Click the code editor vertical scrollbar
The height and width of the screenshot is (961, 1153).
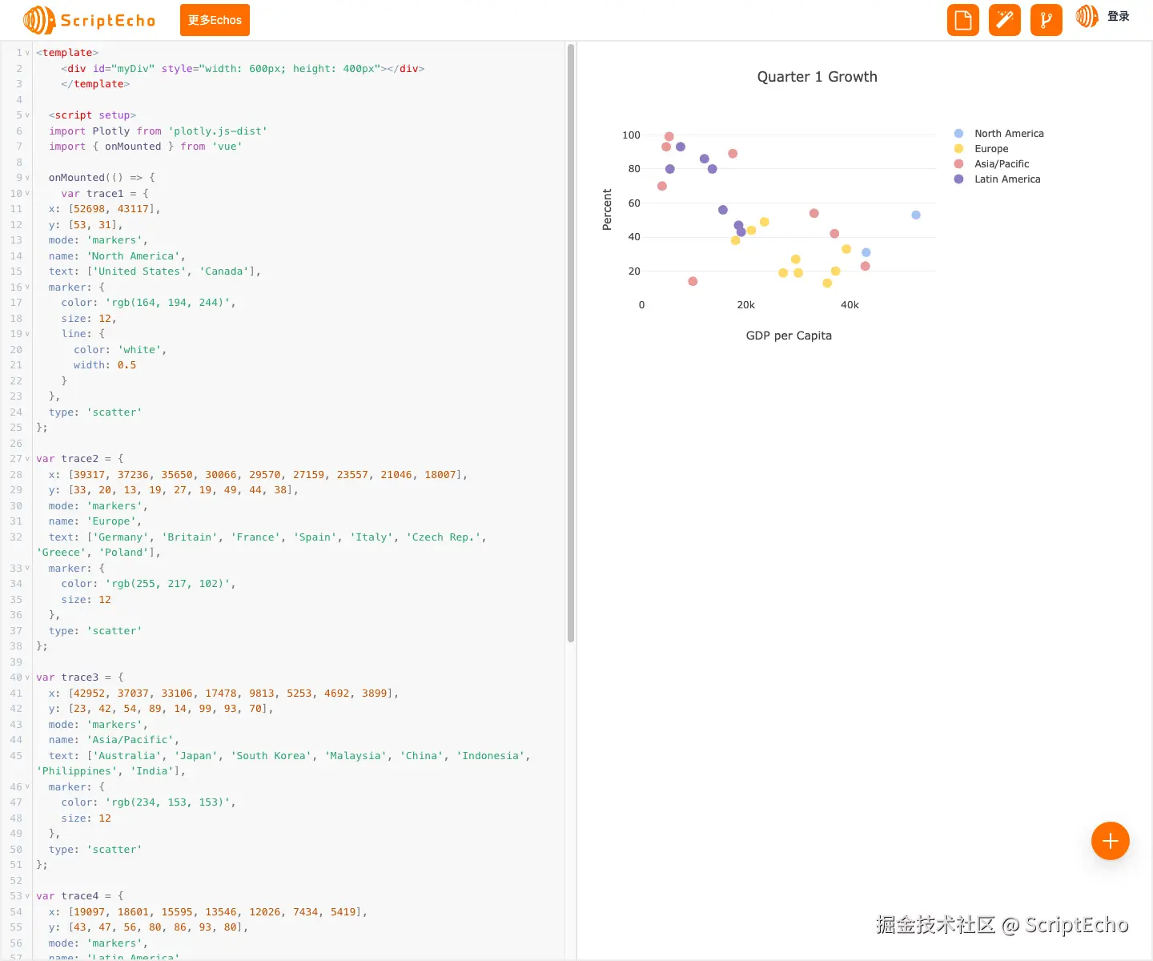(571, 343)
